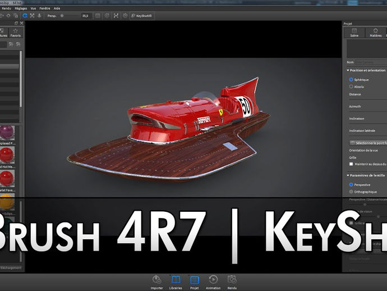Click the Azimuth label in camera panel
This screenshot has height=291, width=387.
tap(355, 106)
